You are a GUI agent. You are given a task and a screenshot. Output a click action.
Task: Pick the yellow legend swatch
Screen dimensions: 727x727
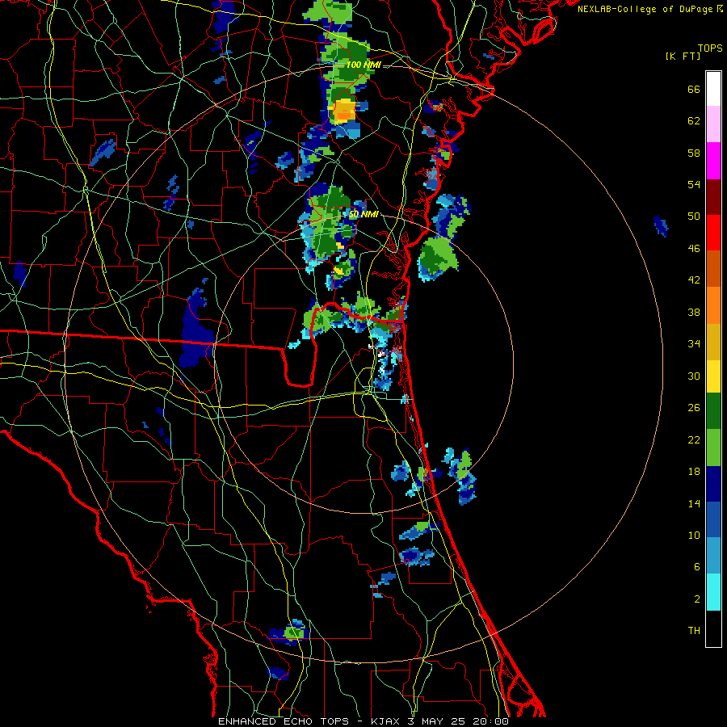click(x=713, y=376)
